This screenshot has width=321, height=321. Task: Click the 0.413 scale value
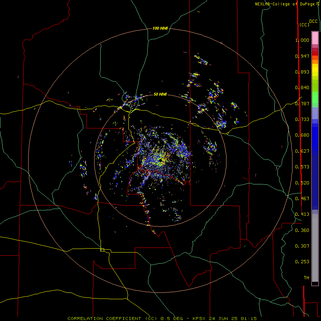point(302,214)
